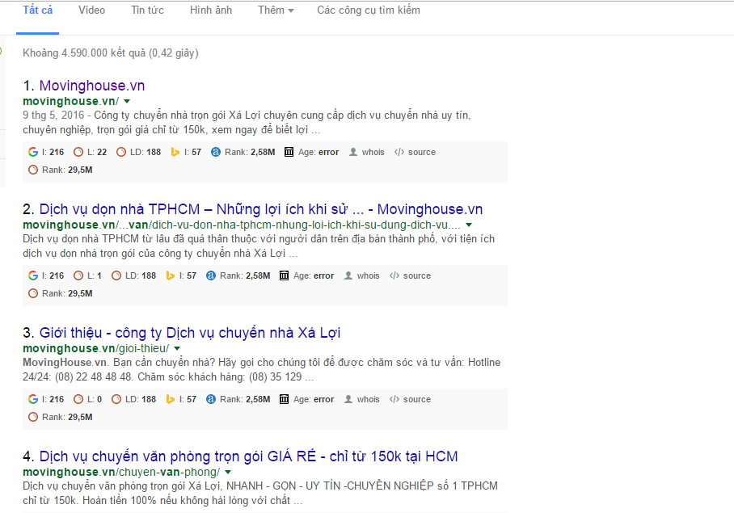The height and width of the screenshot is (513, 734).
Task: Expand the Thêm dropdown menu
Action: 276,11
